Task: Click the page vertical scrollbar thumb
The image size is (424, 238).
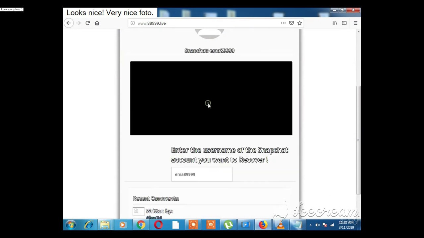Action: [358, 140]
